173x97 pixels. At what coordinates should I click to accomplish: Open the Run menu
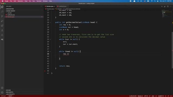click(x=34, y=1)
